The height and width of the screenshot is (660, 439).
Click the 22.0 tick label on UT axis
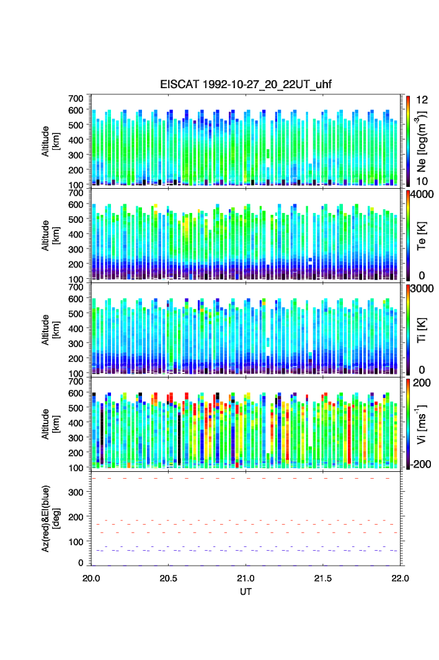pyautogui.click(x=400, y=578)
